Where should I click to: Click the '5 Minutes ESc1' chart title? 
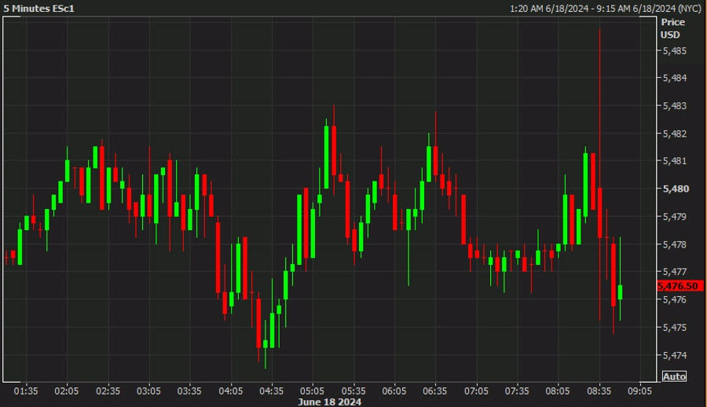tap(38, 8)
